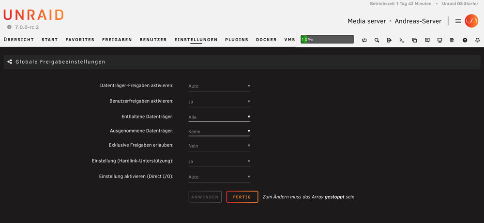Image resolution: width=484 pixels, height=223 pixels.
Task: Click the Betriebszeit uptime text
Action: [x=401, y=4]
